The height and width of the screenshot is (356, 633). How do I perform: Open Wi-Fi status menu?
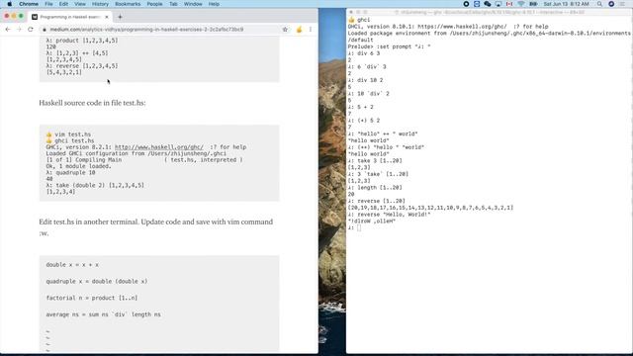point(521,4)
